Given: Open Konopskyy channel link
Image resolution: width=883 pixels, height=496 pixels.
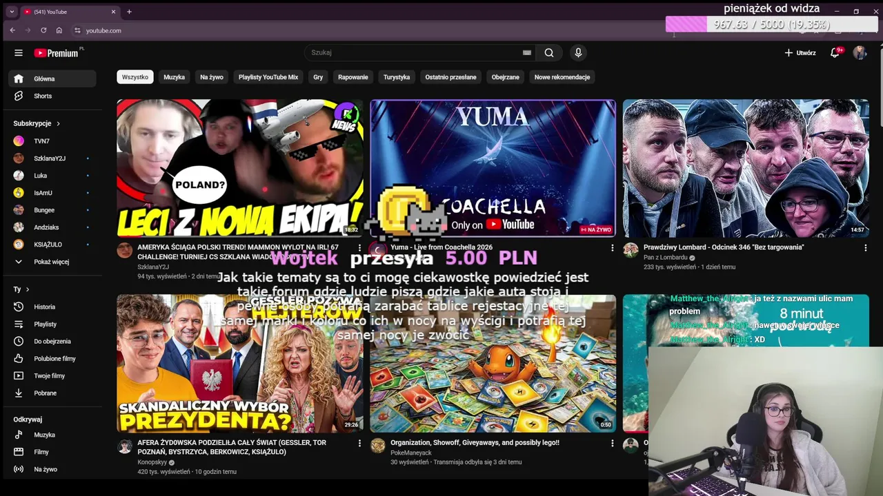Looking at the screenshot, I should tap(152, 462).
